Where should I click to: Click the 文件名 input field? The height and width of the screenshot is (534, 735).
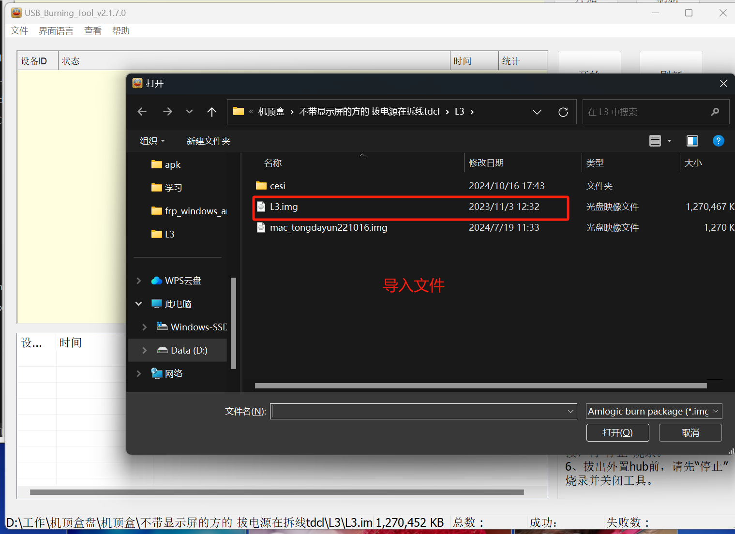point(419,412)
